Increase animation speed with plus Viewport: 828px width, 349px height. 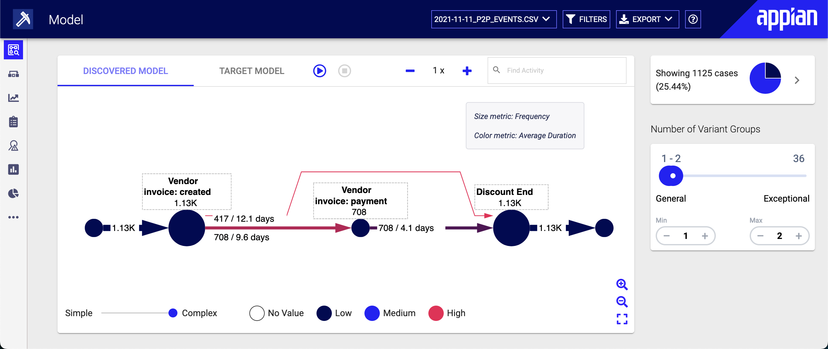tap(467, 71)
